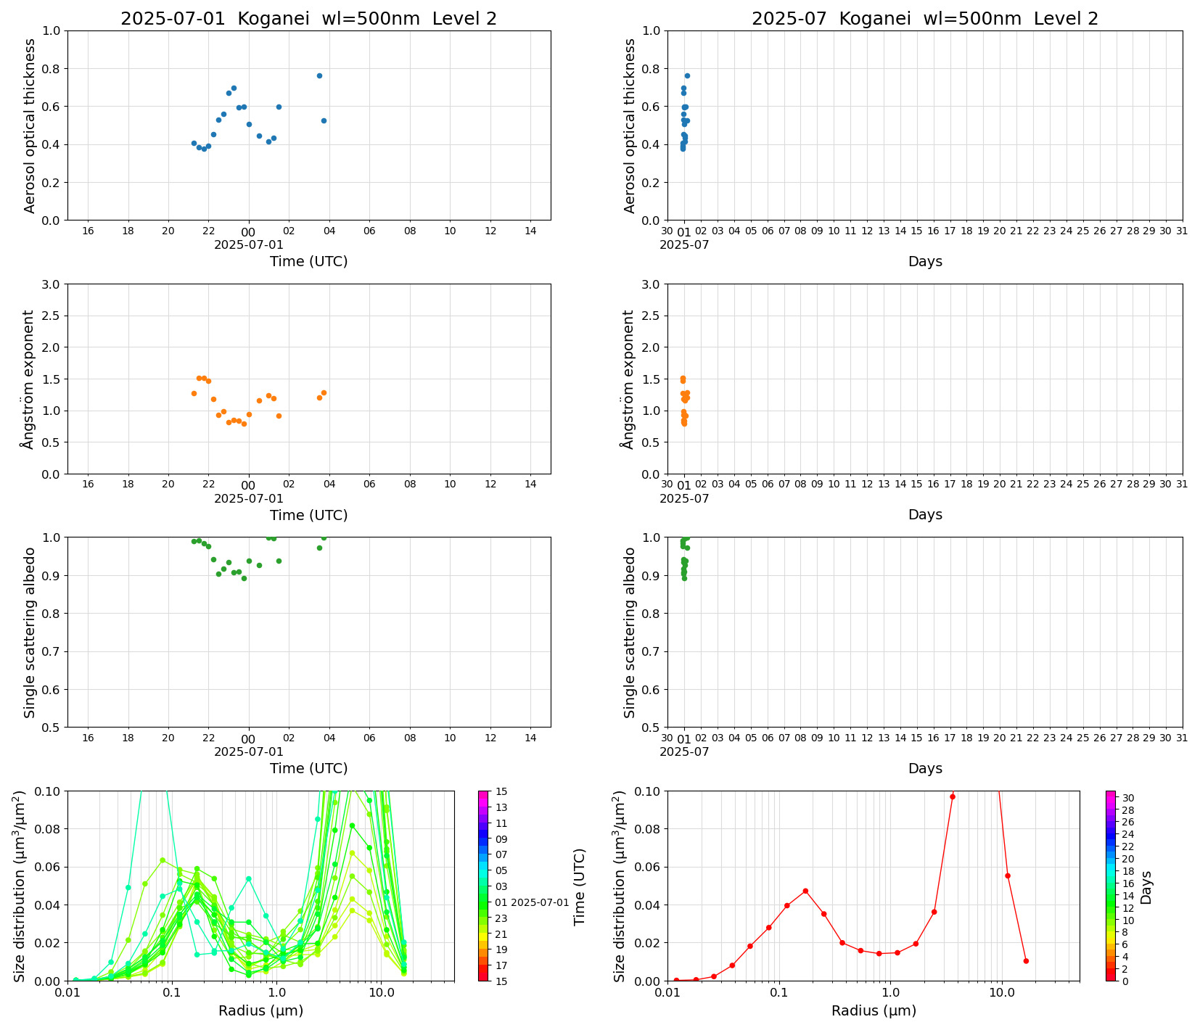This screenshot has height=1030, width=1200.
Task: Click "Days" under the monthly Ångström exponent plot
Action: click(925, 514)
